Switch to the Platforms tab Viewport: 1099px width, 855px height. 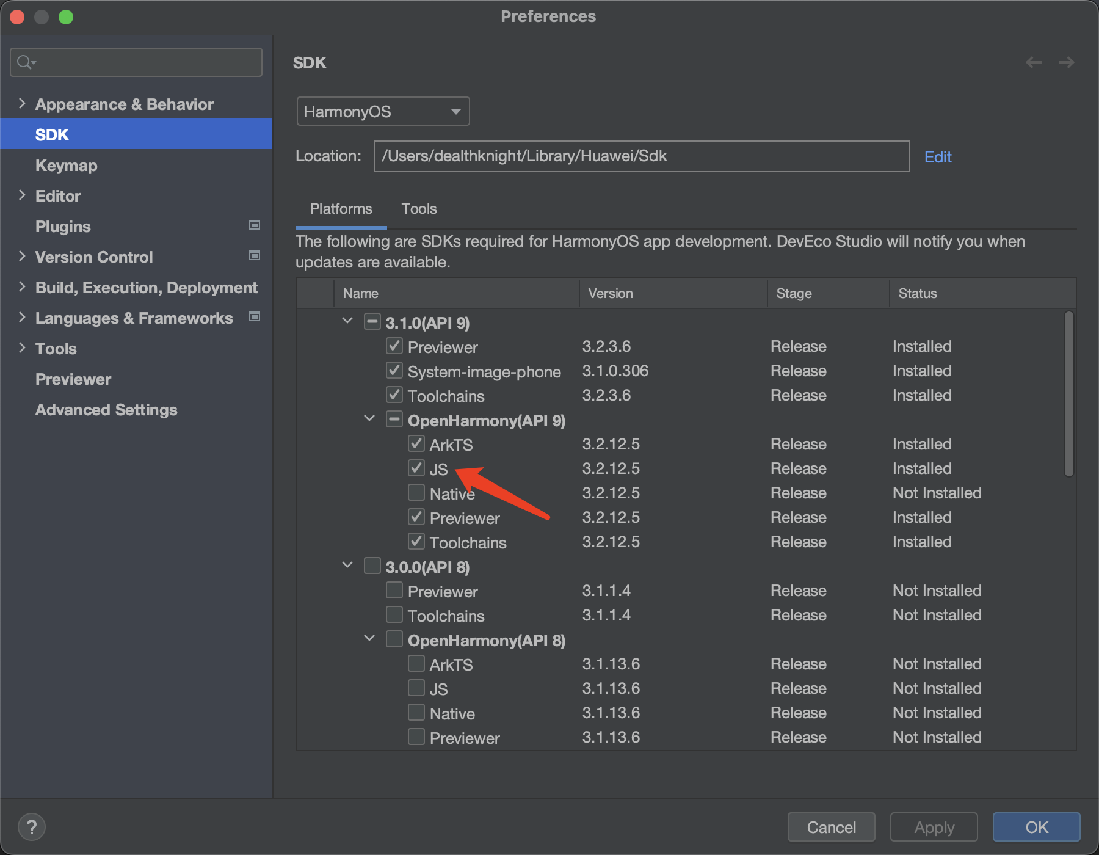(341, 209)
